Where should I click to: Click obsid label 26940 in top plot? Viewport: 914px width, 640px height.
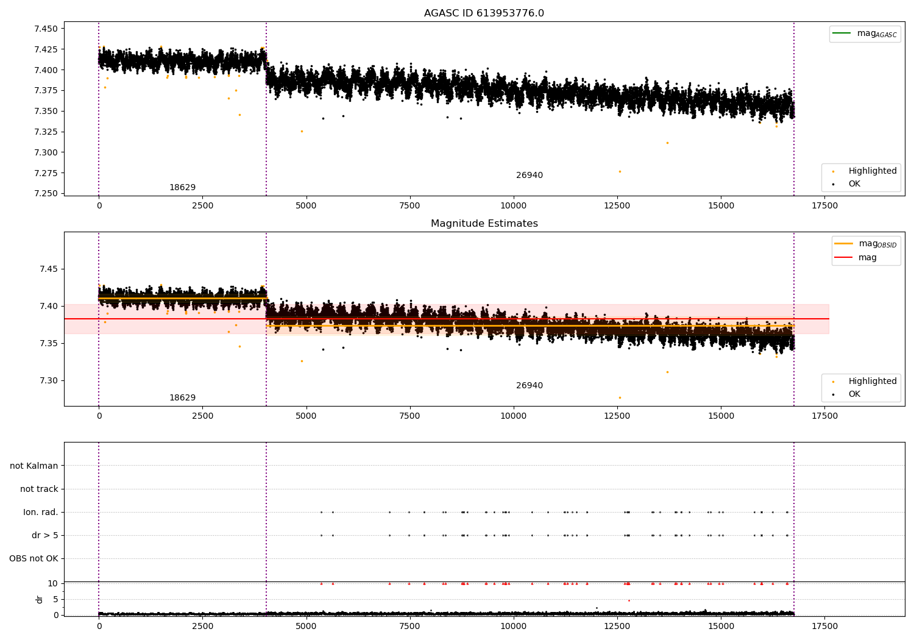tap(529, 176)
